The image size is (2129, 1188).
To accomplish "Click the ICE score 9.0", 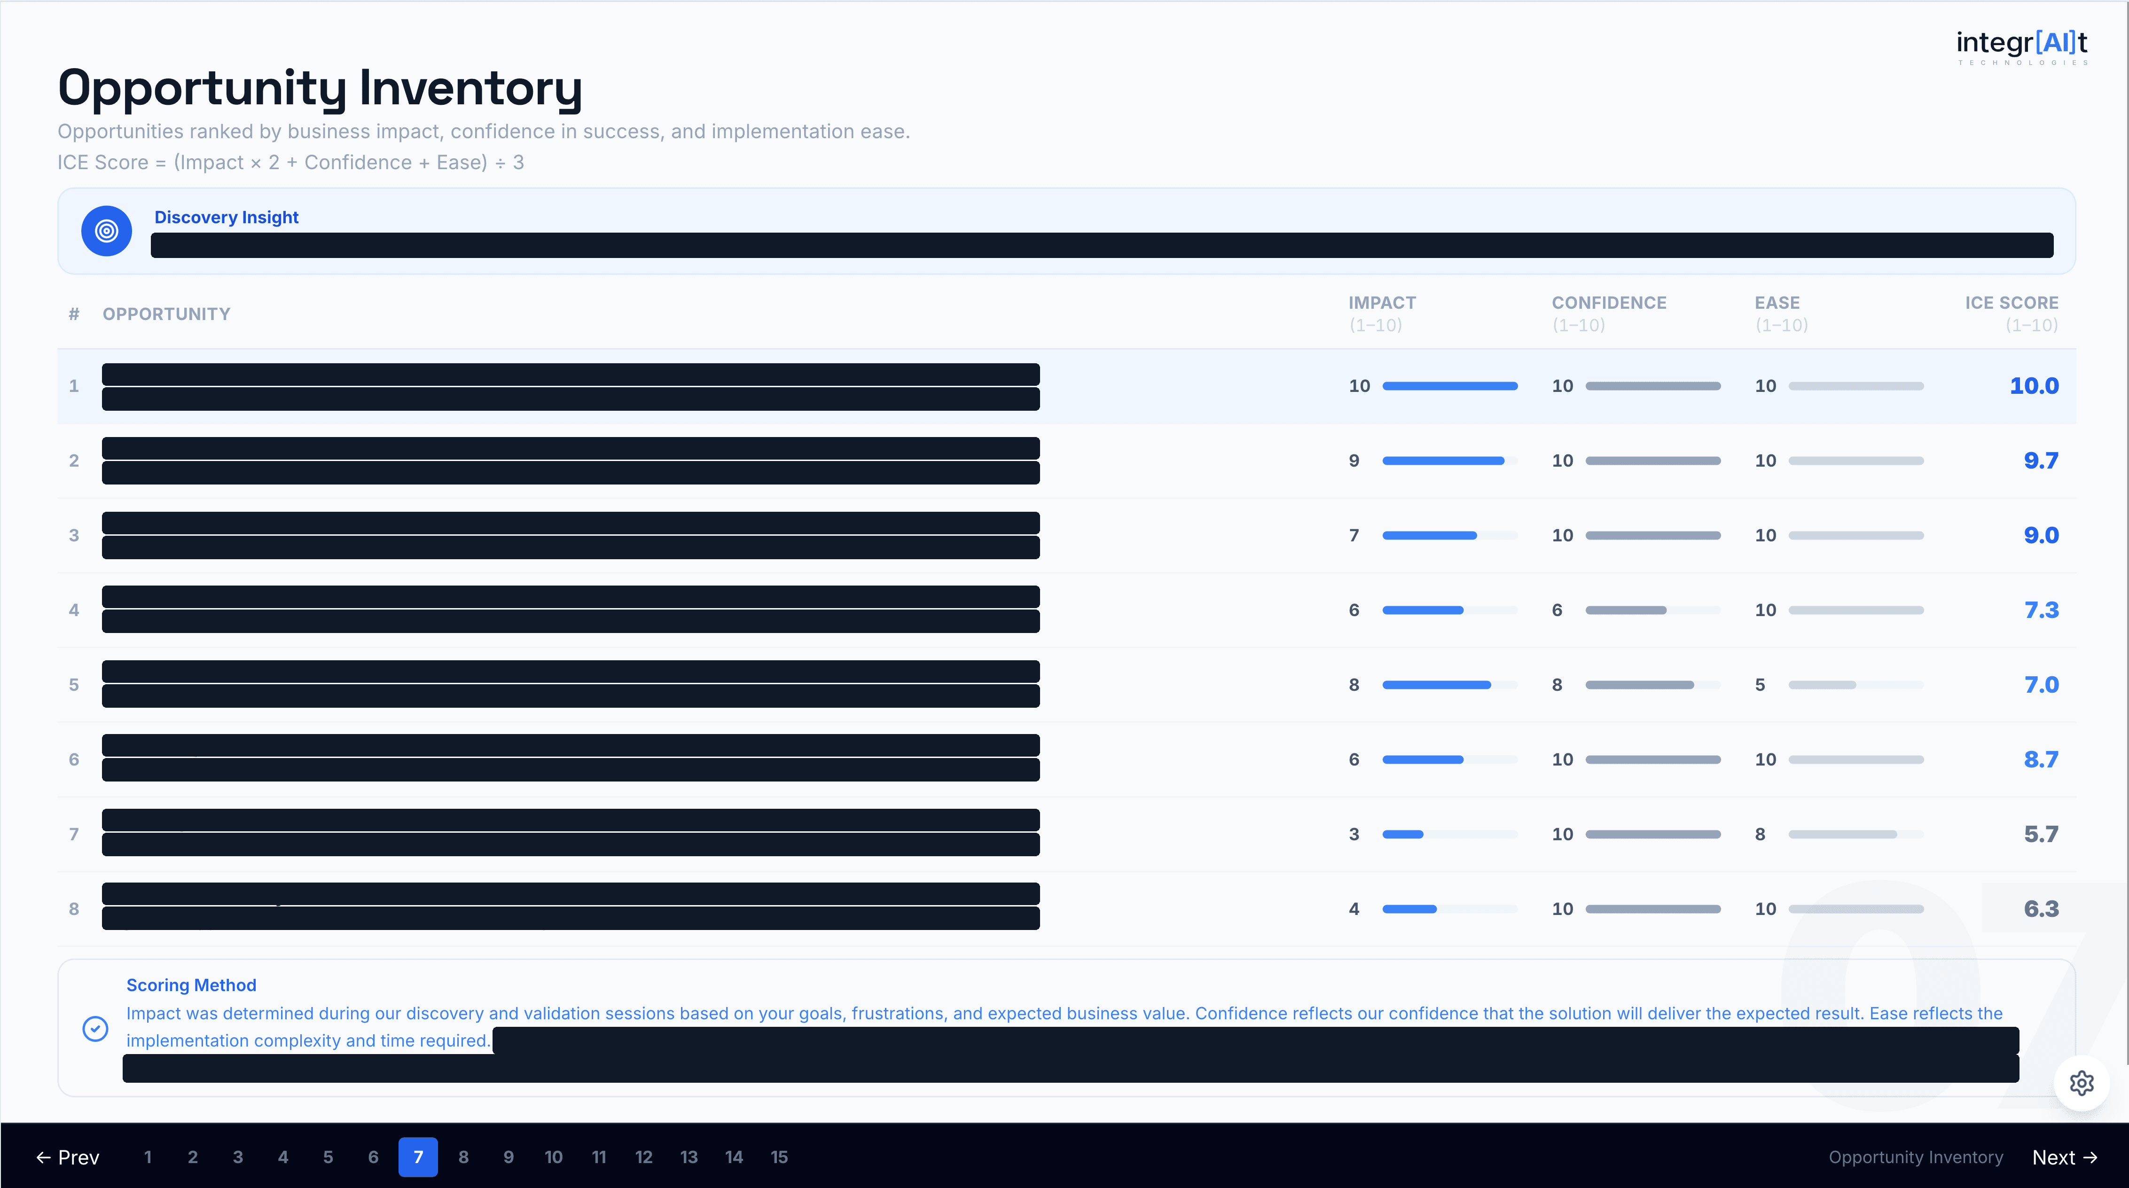I will (x=2041, y=535).
